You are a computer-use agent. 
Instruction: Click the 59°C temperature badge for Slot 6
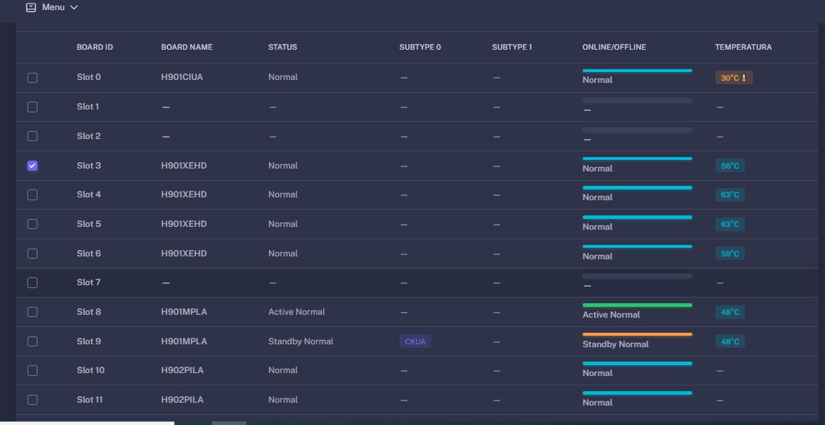tap(730, 254)
